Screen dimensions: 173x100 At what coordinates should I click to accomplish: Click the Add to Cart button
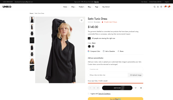117,88
